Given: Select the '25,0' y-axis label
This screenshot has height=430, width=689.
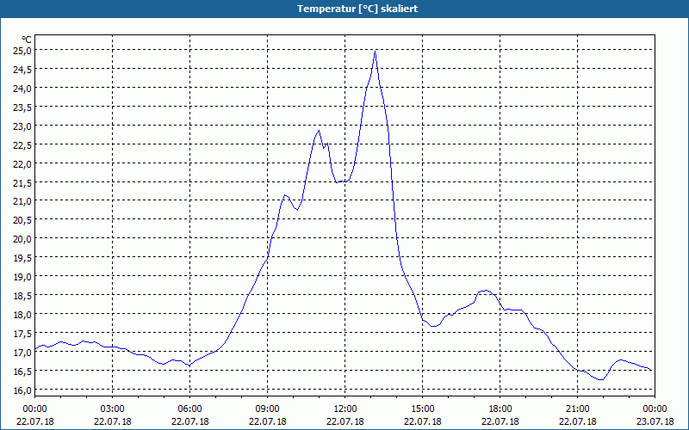Looking at the screenshot, I should coord(22,51).
